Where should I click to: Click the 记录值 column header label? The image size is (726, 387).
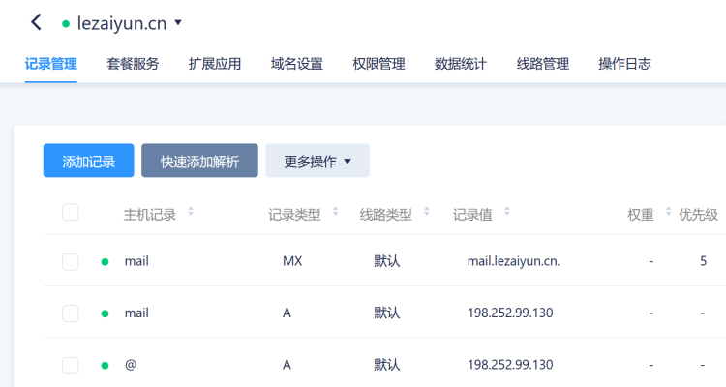pos(472,215)
